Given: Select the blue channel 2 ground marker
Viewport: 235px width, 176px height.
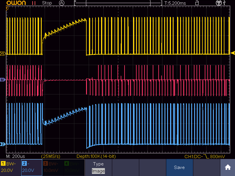Looking at the screenshot, I should tap(3, 144).
